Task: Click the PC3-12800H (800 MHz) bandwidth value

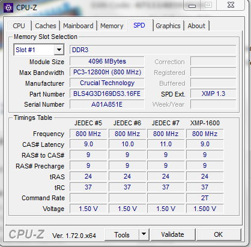Action: pos(107,72)
